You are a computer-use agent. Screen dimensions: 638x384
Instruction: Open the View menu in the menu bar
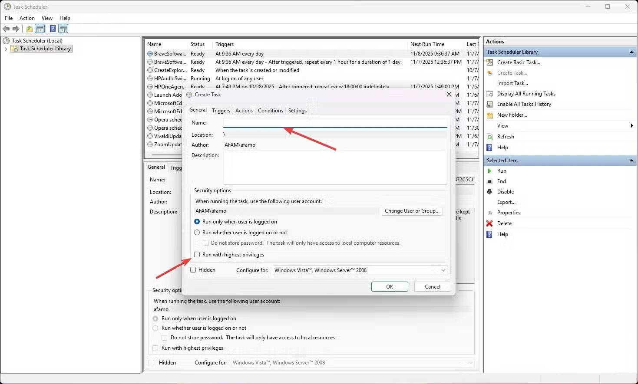[x=47, y=18]
